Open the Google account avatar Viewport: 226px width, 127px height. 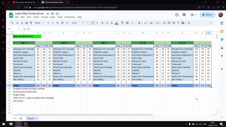tap(221, 15)
